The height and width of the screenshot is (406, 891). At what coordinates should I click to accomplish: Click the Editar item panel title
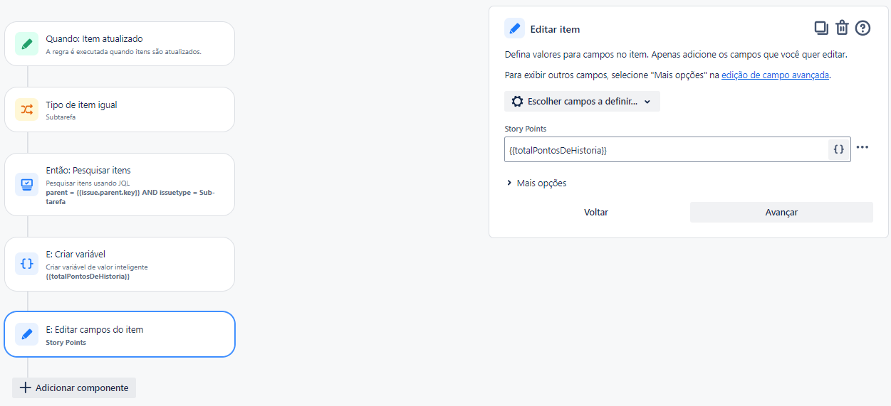(555, 29)
